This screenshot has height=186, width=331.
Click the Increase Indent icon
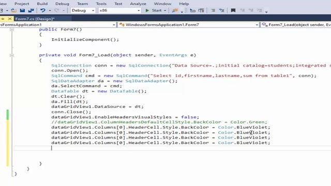tap(201, 10)
